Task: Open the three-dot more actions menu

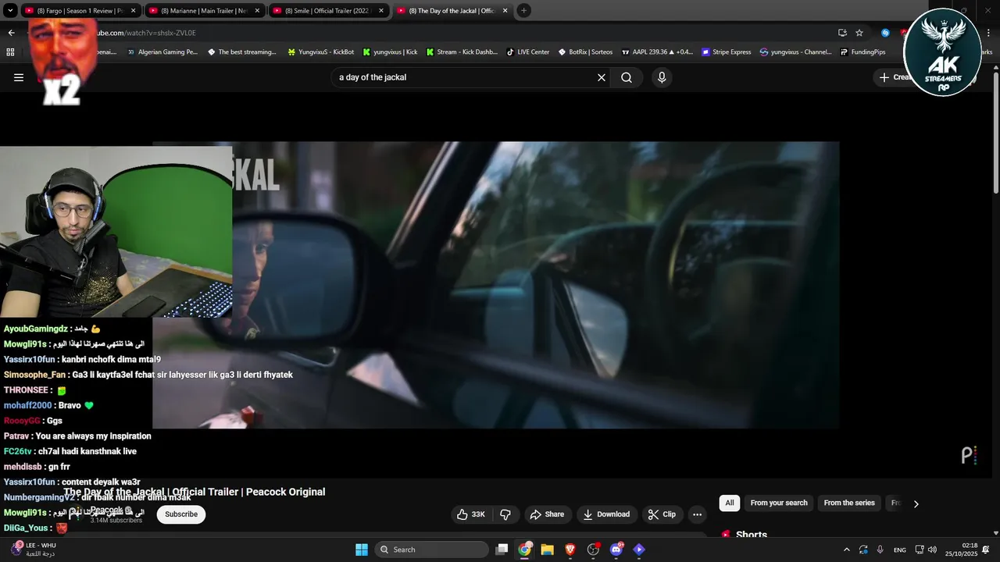Action: point(697,514)
